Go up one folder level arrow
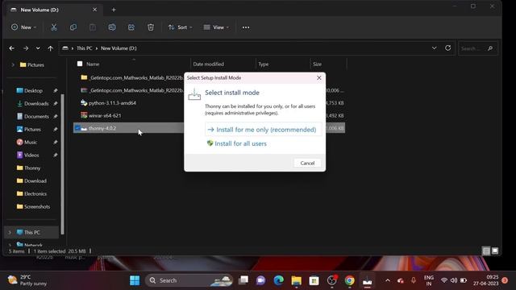 pos(50,48)
